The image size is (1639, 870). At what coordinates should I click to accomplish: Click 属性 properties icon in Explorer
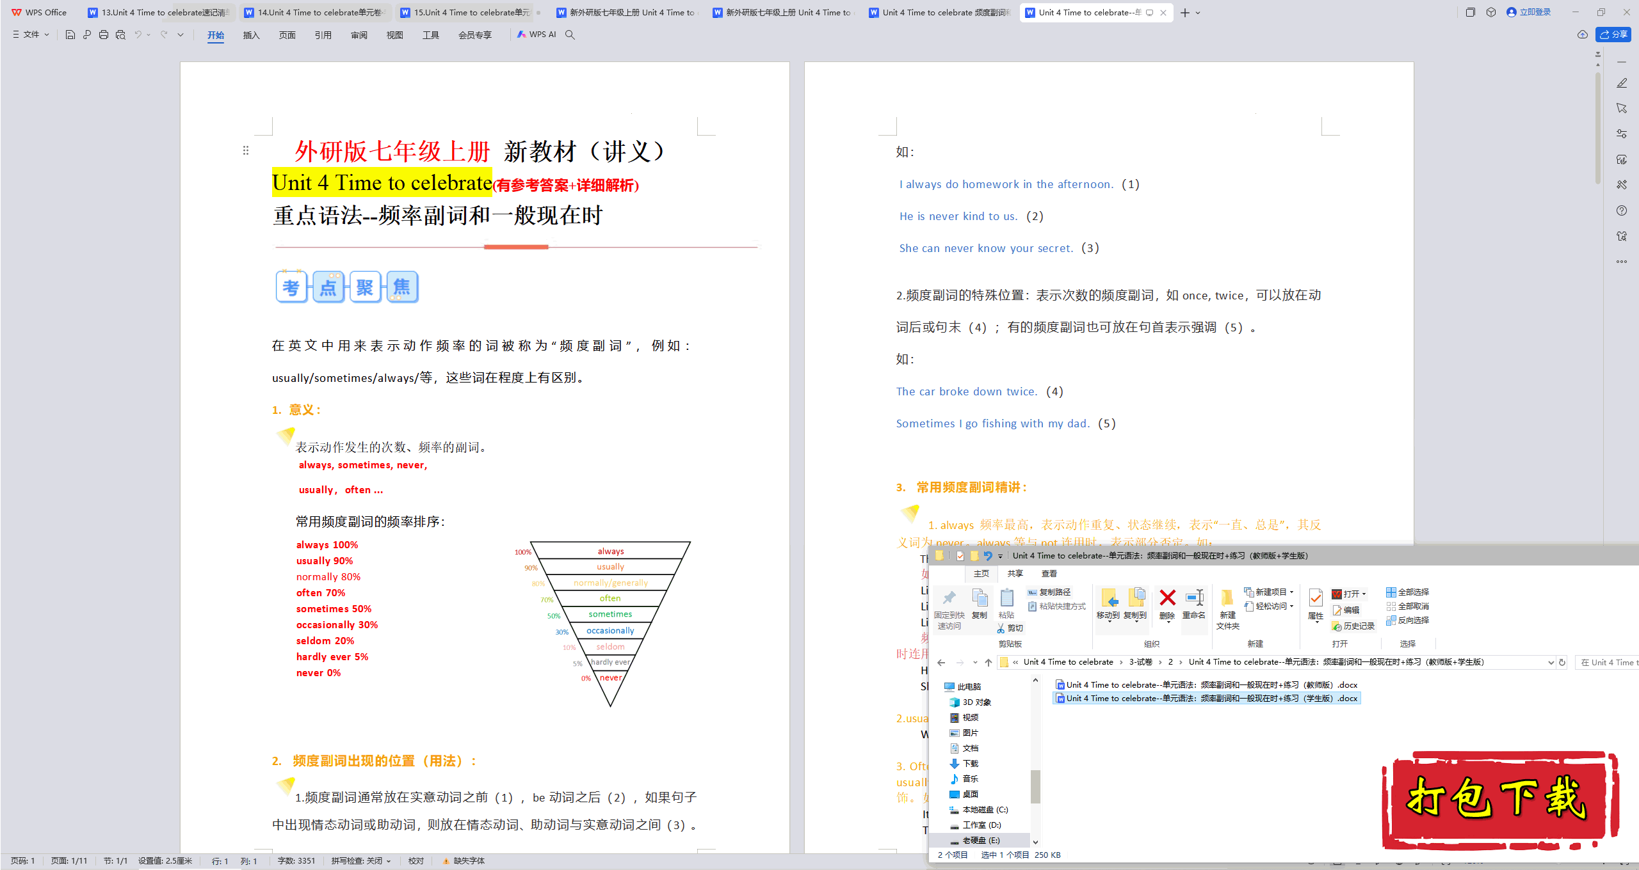(x=1316, y=605)
